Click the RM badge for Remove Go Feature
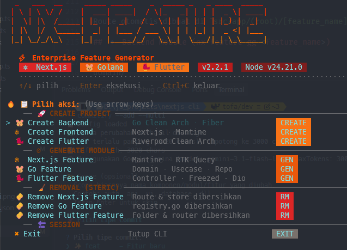Image resolution: width=347 pixels, height=250 pixels. click(285, 206)
